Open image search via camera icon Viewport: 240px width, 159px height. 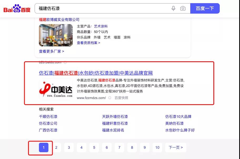pos(183,8)
